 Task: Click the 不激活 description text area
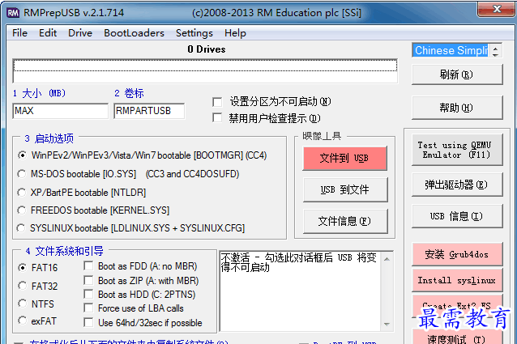coord(300,291)
